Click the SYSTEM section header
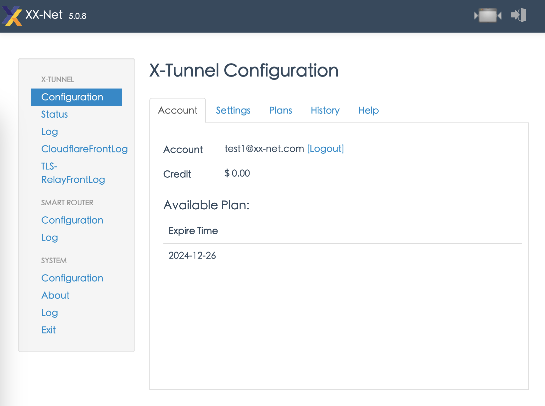 (x=54, y=261)
